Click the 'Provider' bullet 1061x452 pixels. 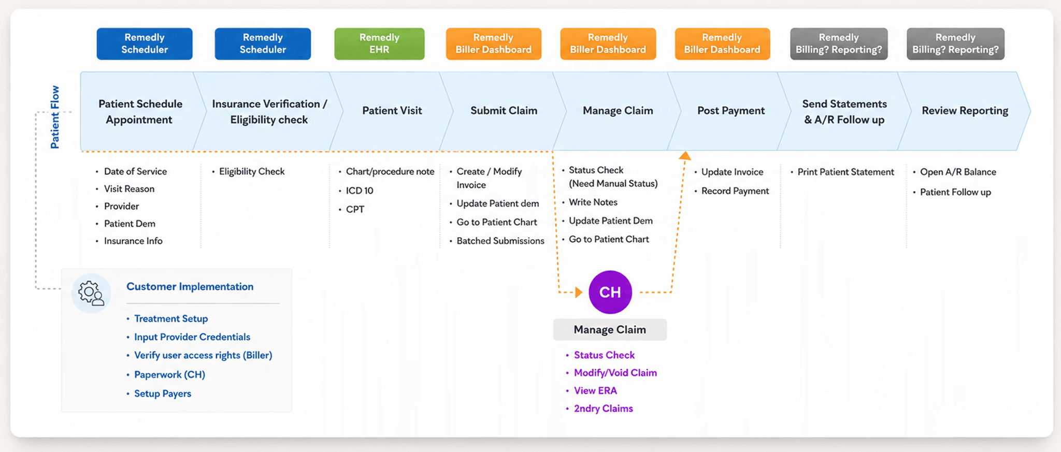(x=121, y=206)
